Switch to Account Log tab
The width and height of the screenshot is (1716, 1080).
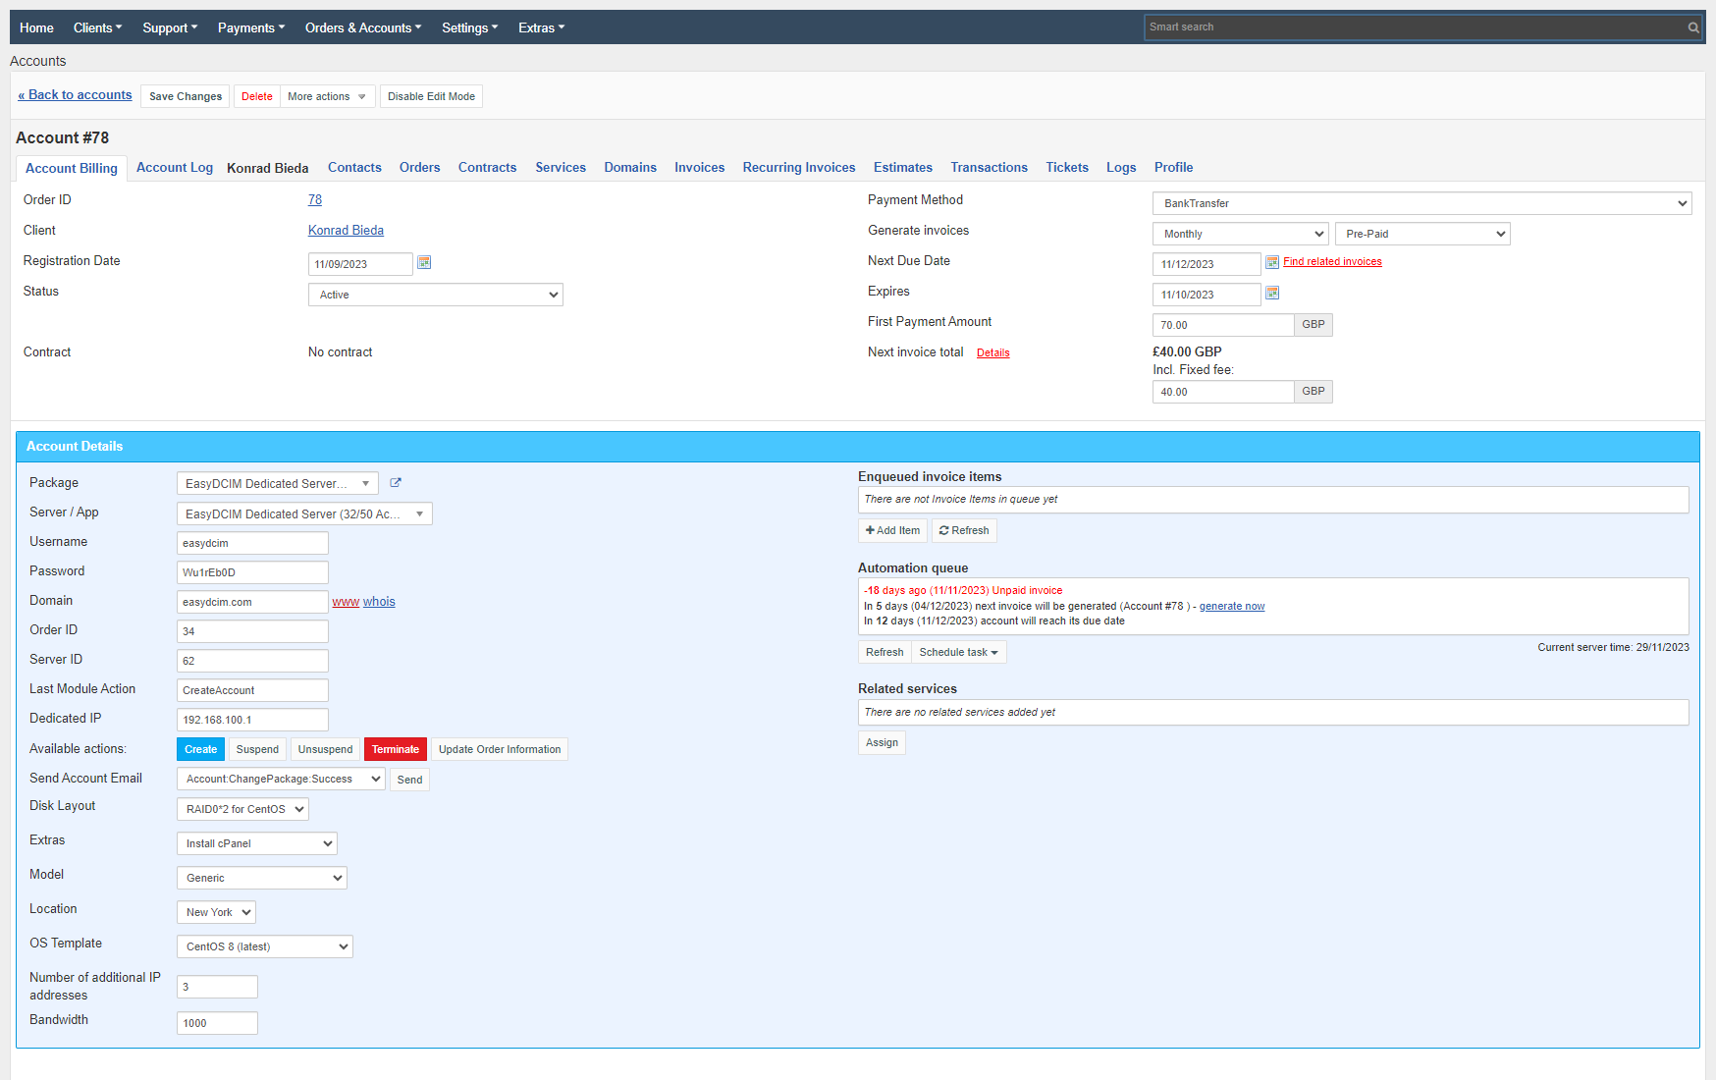[x=175, y=167]
